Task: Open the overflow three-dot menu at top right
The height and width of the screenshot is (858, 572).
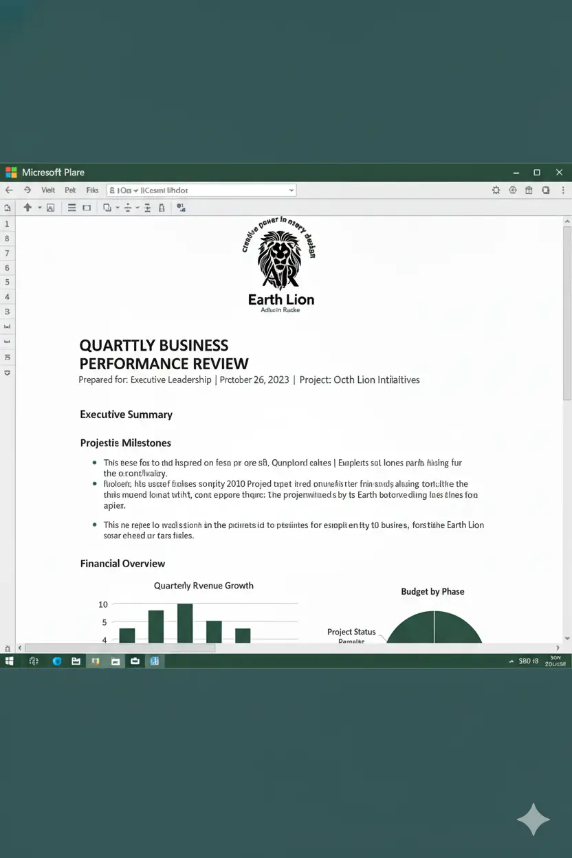Action: [563, 190]
